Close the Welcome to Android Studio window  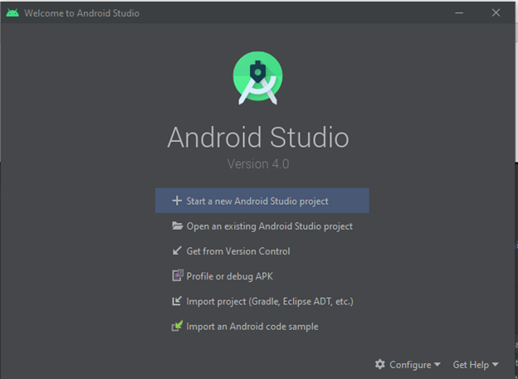pyautogui.click(x=496, y=12)
